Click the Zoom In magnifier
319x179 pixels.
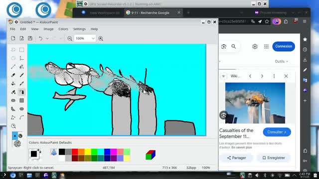pos(101,38)
